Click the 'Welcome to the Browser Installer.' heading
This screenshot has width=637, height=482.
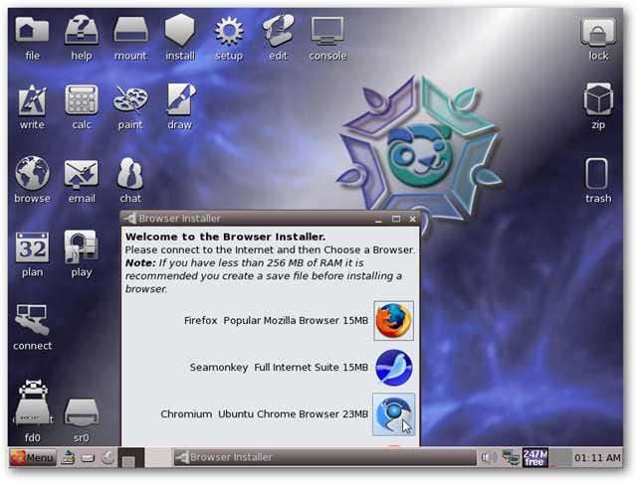pos(226,237)
